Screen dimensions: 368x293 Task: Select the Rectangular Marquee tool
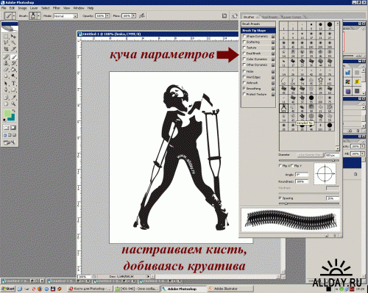pos(6,37)
